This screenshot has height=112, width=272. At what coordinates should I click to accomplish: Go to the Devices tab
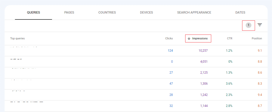click(146, 13)
